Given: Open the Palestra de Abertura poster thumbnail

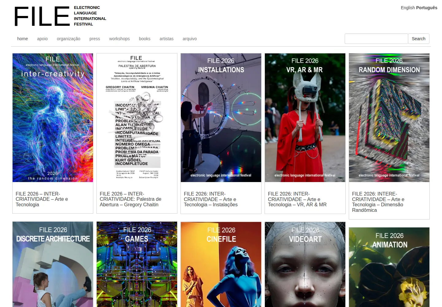Looking at the screenshot, I should (137, 118).
